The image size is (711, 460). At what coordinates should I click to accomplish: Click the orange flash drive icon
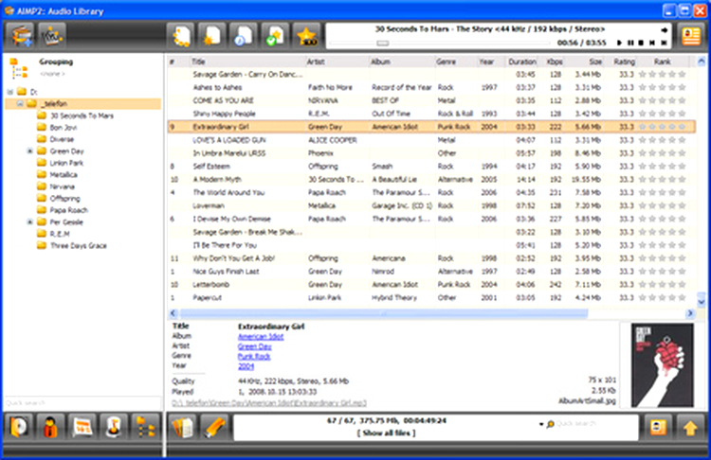click(214, 427)
